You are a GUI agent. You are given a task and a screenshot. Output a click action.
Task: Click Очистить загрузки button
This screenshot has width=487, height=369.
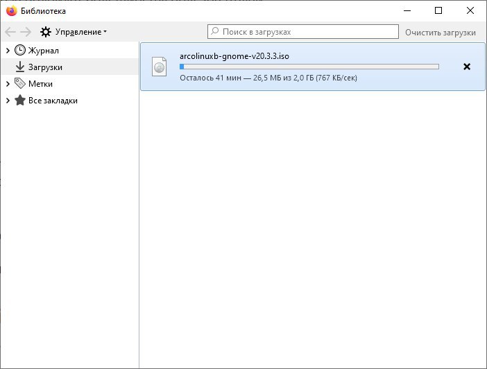point(440,33)
